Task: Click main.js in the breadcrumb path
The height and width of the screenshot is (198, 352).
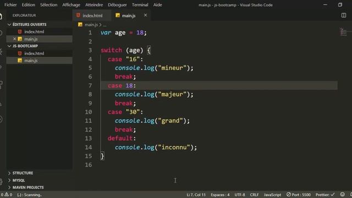Action: point(91,25)
